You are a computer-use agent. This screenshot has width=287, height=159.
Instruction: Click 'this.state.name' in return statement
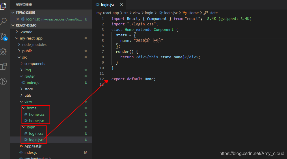[166, 57]
